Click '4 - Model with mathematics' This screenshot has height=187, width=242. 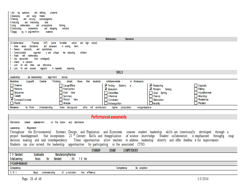coord(24,56)
